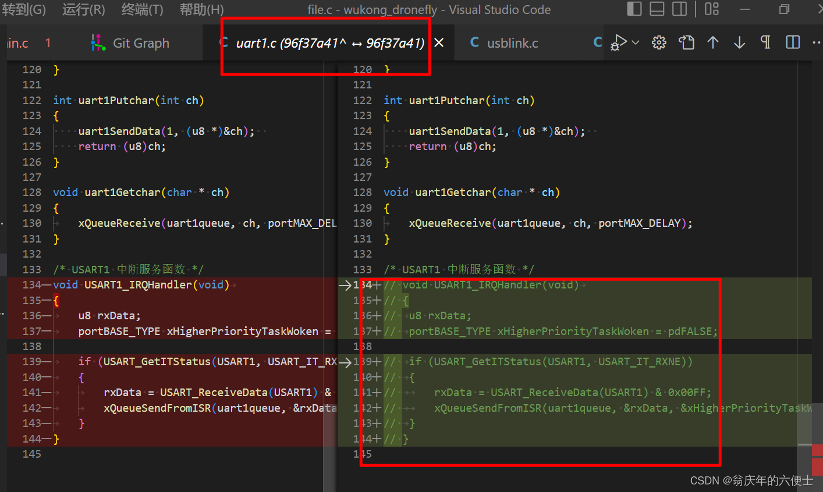Click the 0x00FF value on right line 141

686,393
